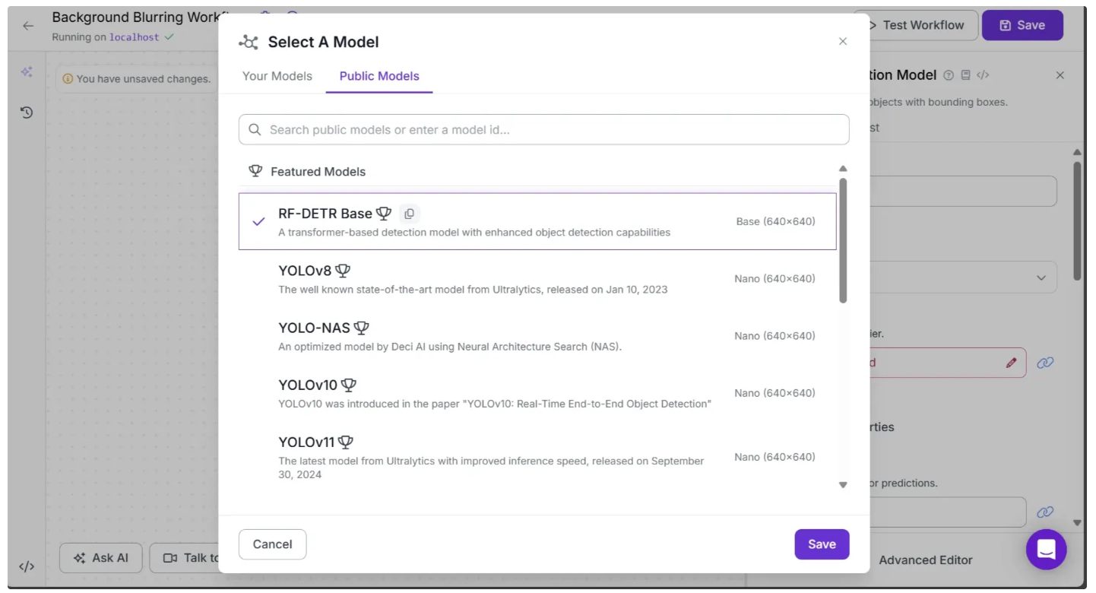Select the YOLO-NAS model
Screen dimensions: 1096x593
tap(537, 335)
